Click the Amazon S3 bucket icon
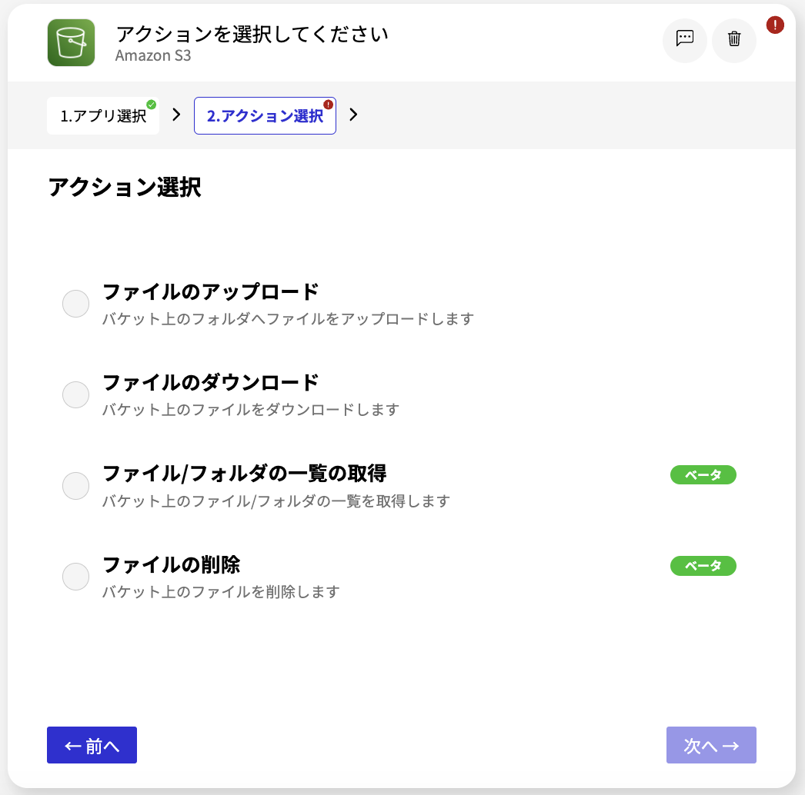This screenshot has height=795, width=805. pyautogui.click(x=71, y=42)
